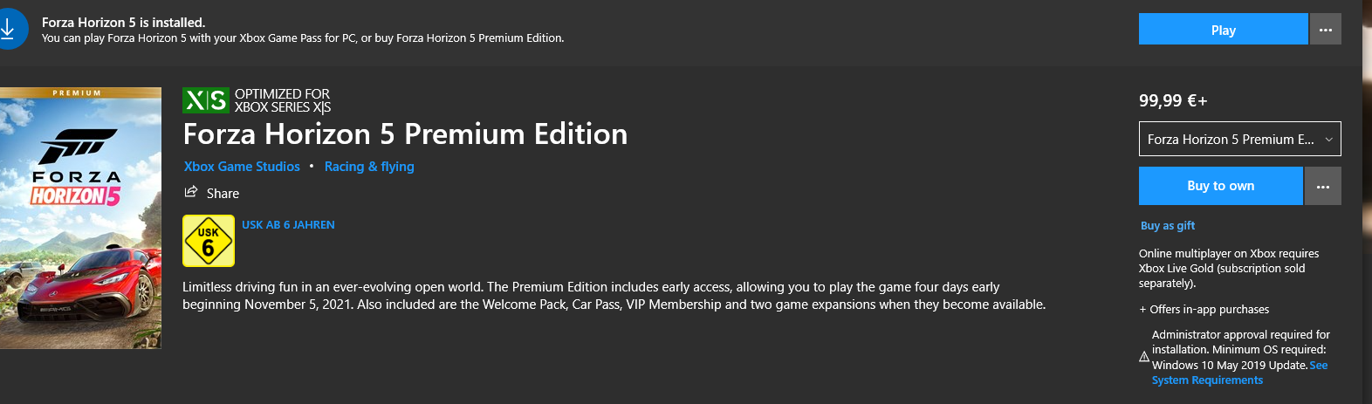
Task: Click the yellow USK 6 rating icon
Action: (208, 241)
